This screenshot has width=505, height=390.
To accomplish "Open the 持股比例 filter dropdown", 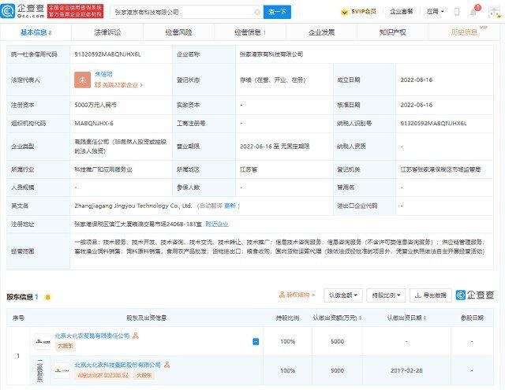I will (386, 295).
